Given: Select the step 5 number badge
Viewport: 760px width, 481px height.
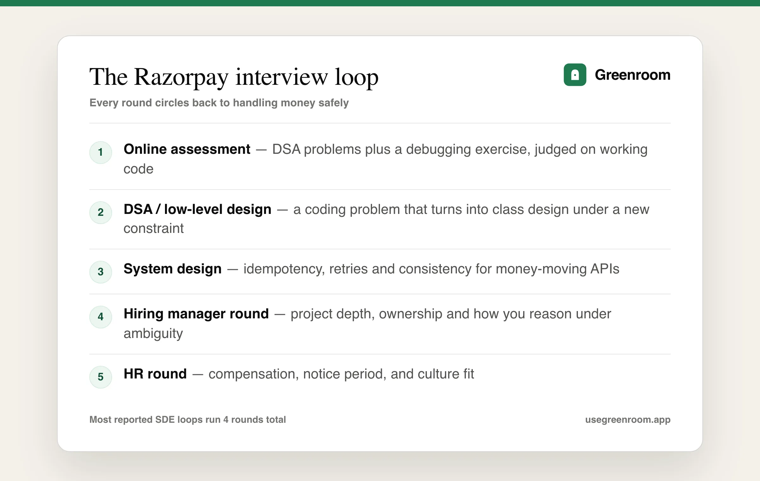Looking at the screenshot, I should (101, 377).
